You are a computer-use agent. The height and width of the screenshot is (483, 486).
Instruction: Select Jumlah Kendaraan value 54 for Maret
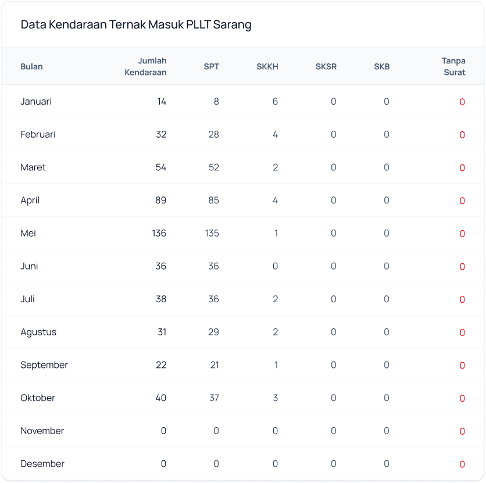pos(160,167)
